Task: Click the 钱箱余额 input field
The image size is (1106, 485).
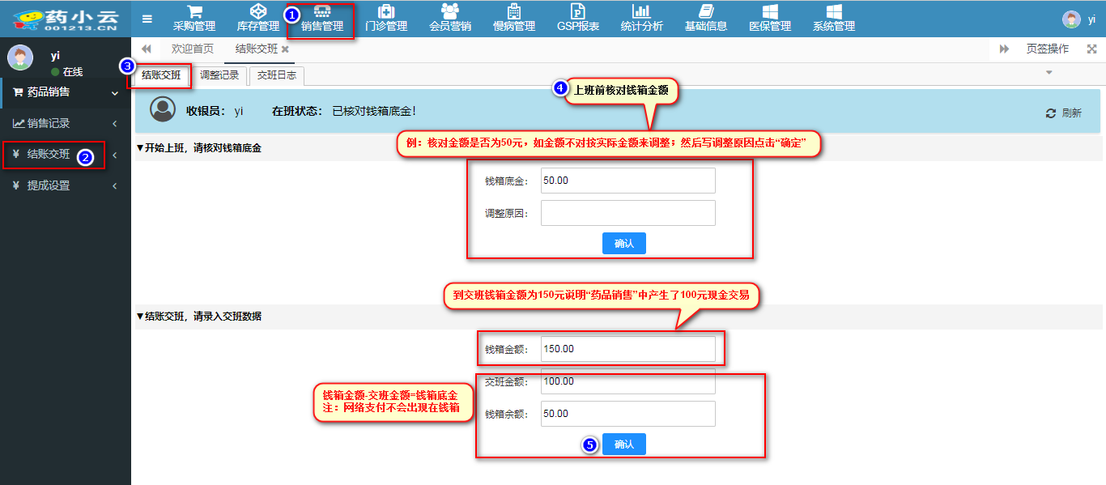Action: click(628, 414)
